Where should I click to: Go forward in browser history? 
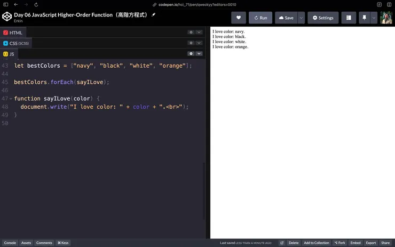pyautogui.click(x=26, y=4)
